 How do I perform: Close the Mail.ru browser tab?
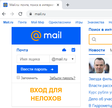[x=58, y=5]
